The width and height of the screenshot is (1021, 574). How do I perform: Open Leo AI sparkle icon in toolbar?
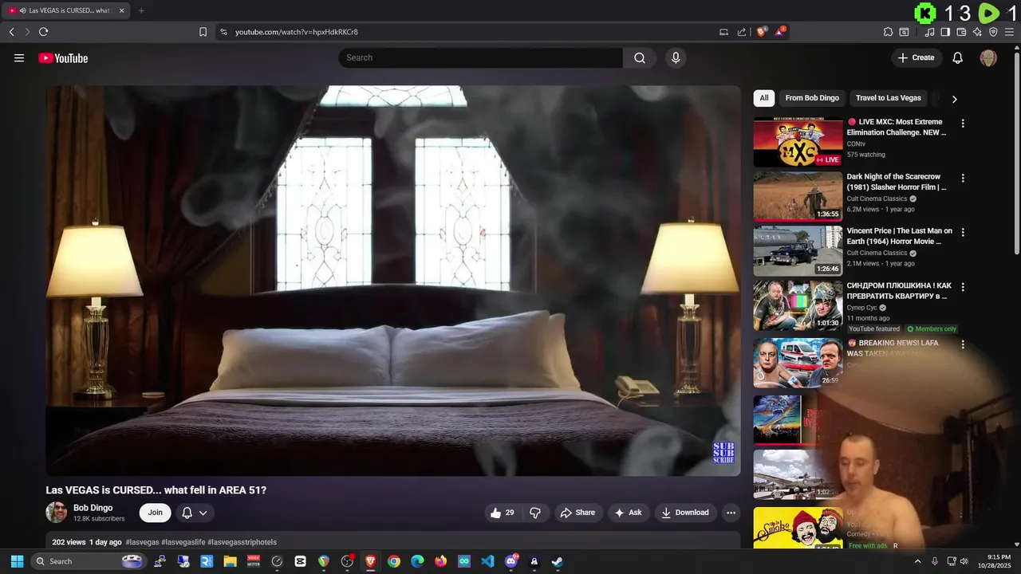tap(977, 32)
